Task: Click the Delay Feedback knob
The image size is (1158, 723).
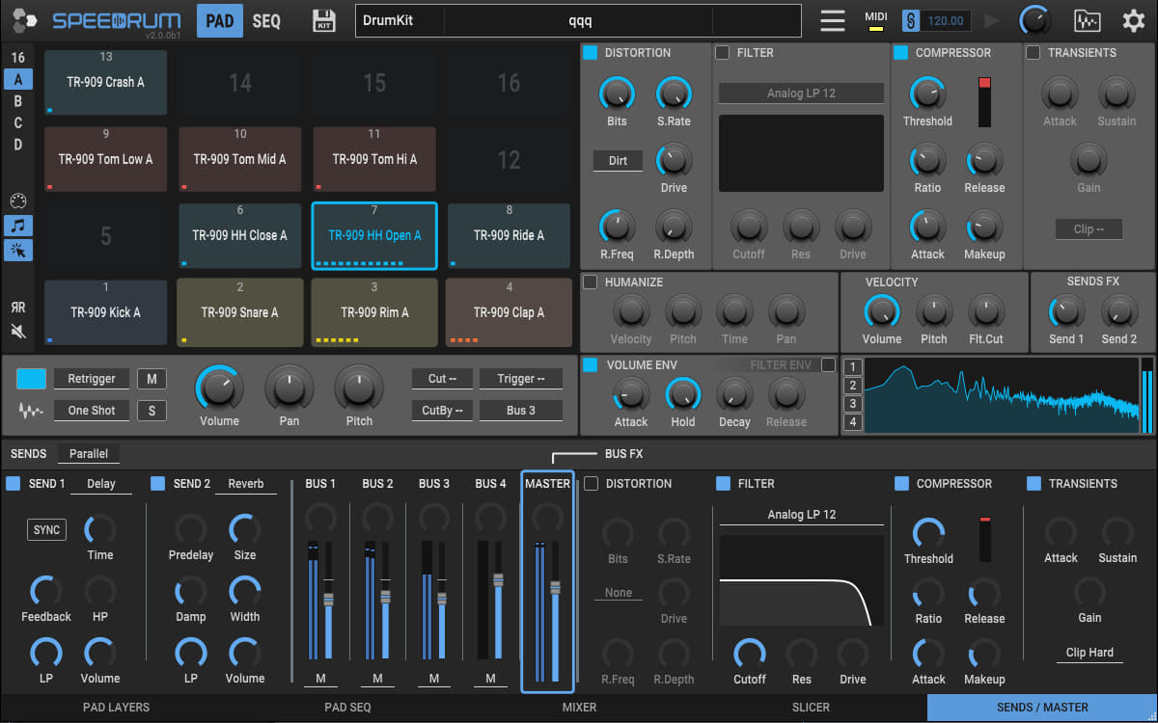Action: (45, 591)
